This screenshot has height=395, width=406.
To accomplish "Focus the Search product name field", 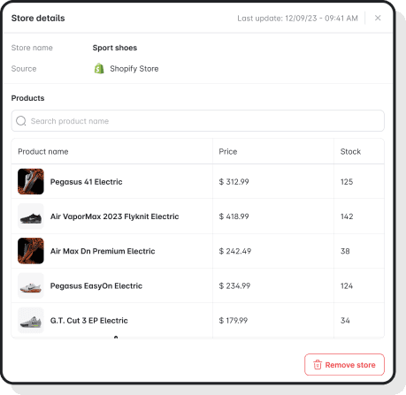I will 198,121.
